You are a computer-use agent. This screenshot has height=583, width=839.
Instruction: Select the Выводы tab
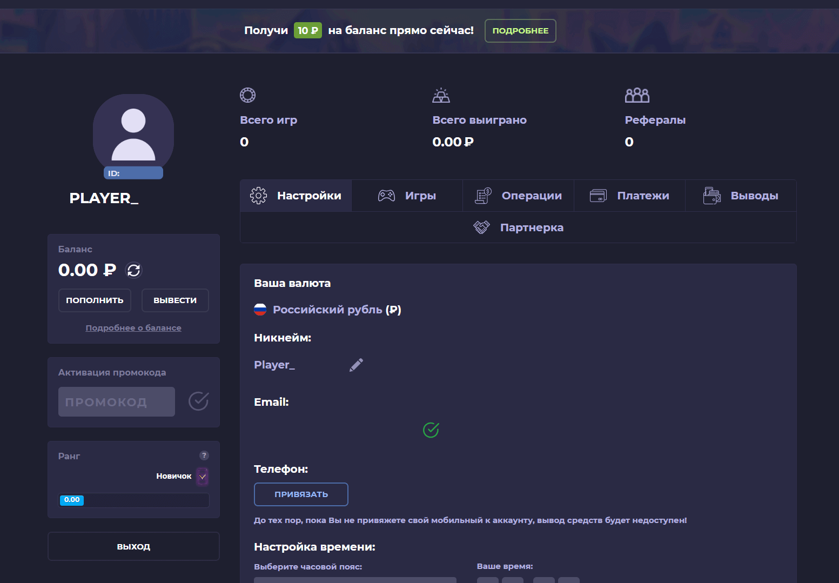pyautogui.click(x=741, y=196)
